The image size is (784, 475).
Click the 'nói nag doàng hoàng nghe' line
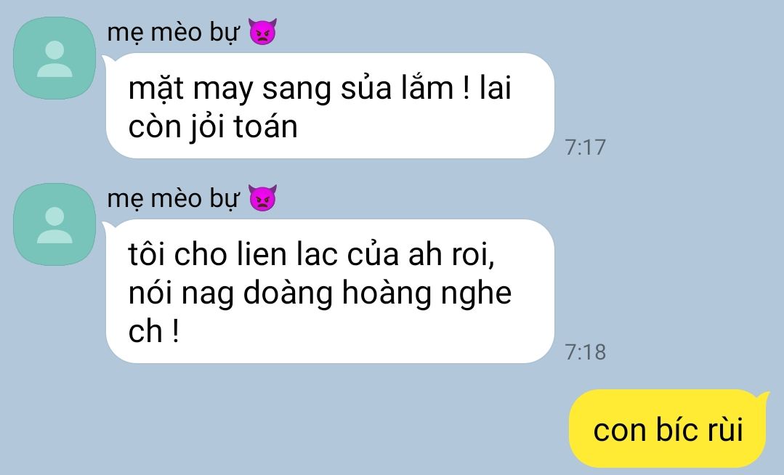[x=320, y=294]
